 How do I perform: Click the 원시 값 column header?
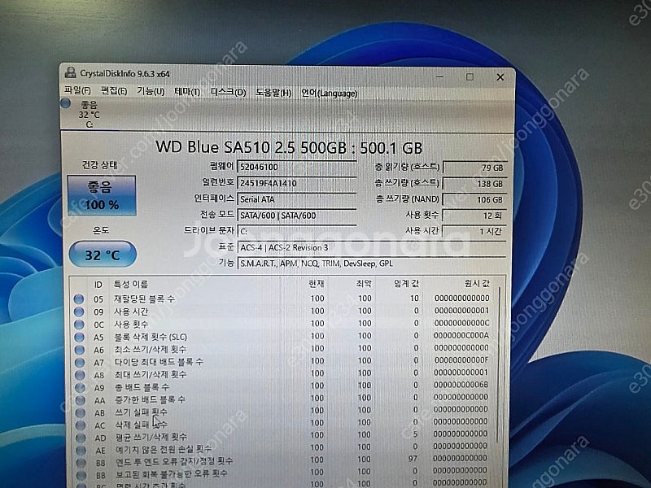478,283
